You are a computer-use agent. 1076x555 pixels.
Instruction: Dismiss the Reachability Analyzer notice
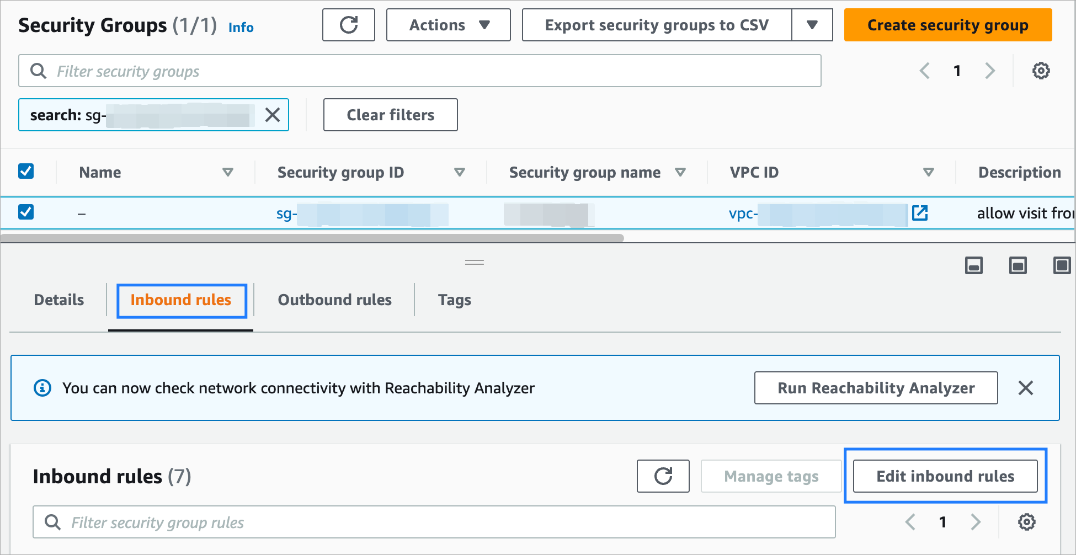pos(1025,388)
